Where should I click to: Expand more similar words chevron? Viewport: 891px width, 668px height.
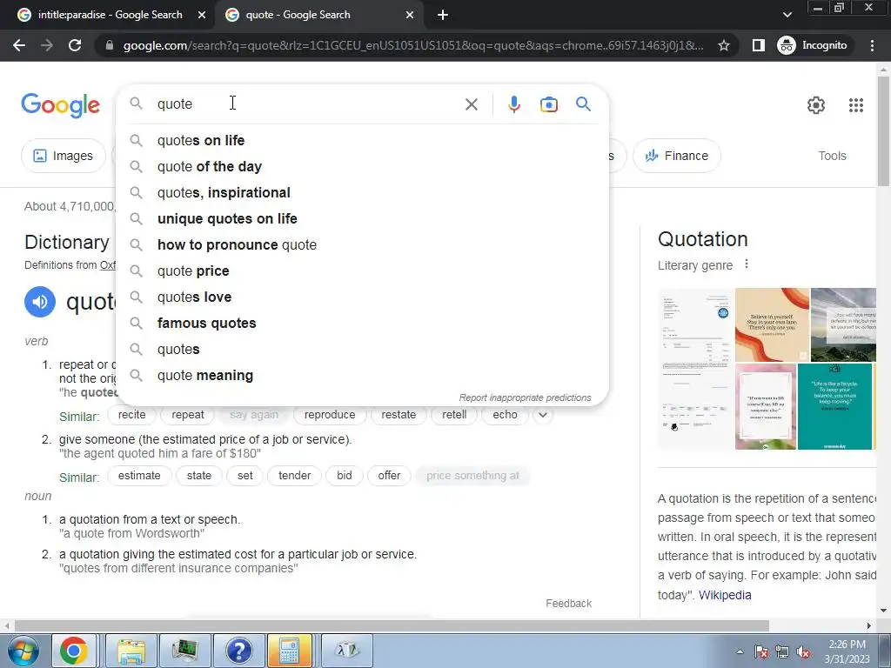[x=543, y=415]
